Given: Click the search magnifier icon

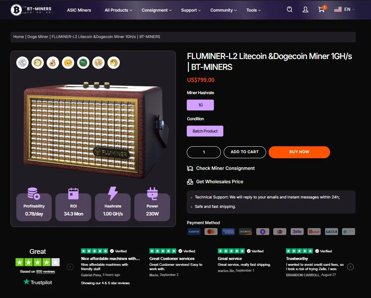Looking at the screenshot, I should (289, 9).
